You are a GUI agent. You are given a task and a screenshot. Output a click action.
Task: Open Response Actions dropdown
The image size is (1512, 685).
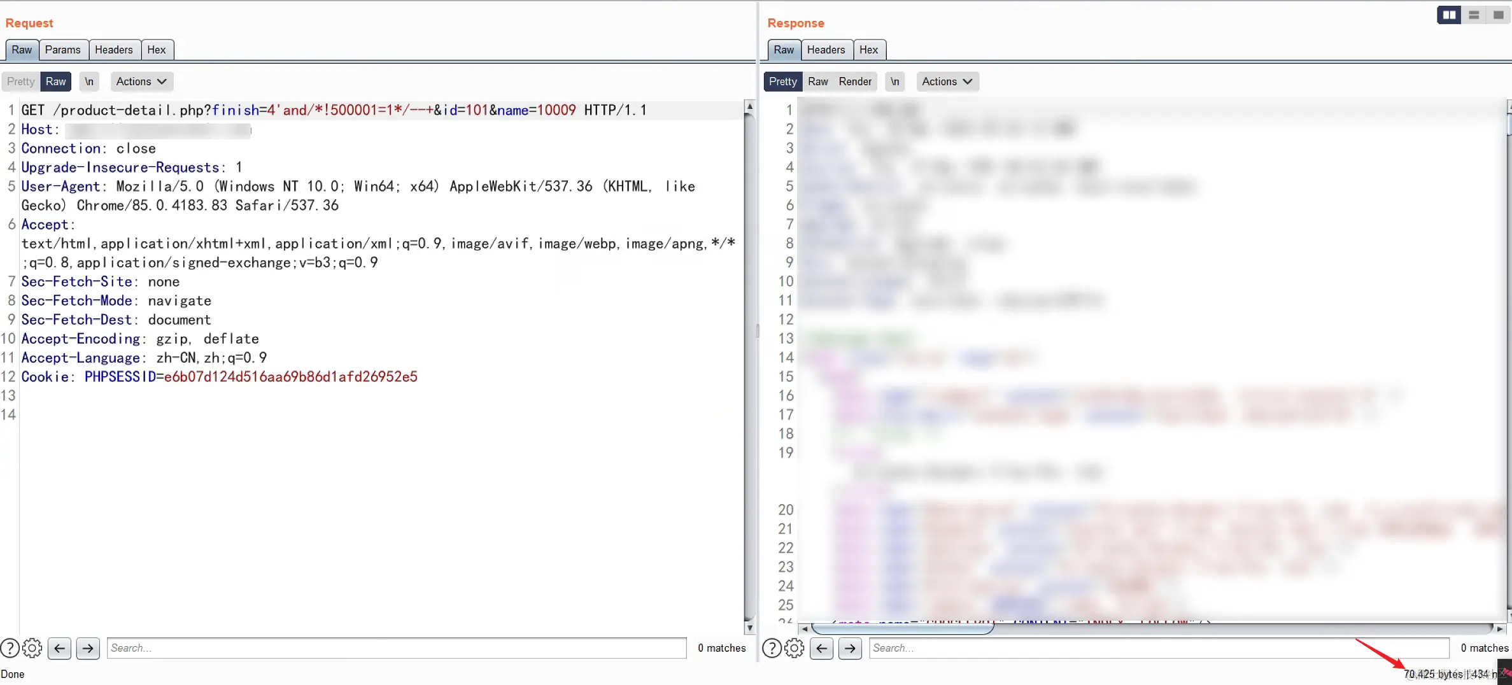948,81
